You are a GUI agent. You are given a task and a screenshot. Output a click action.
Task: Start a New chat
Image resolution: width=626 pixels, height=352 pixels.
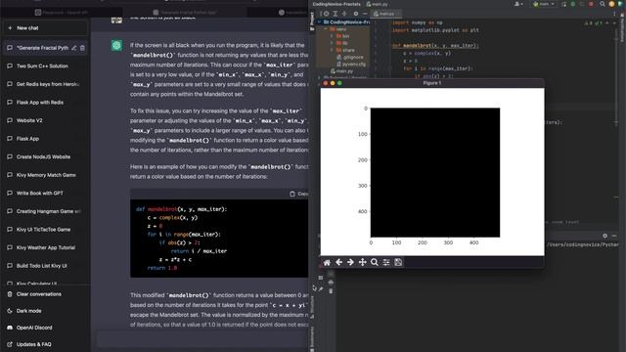pos(45,28)
